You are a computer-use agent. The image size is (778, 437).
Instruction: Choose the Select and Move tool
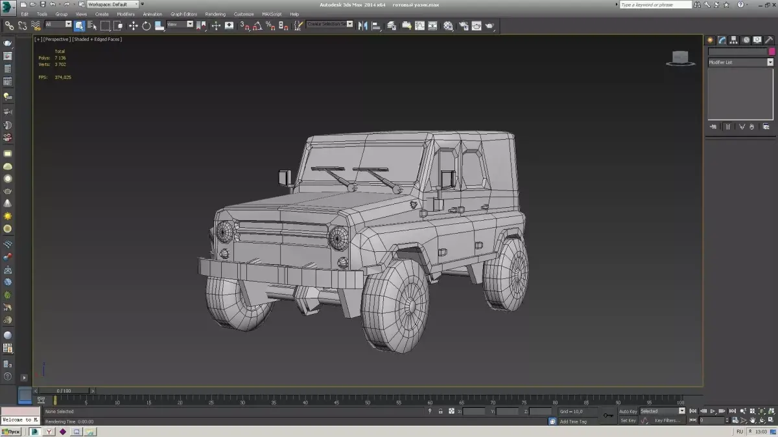[x=134, y=25]
